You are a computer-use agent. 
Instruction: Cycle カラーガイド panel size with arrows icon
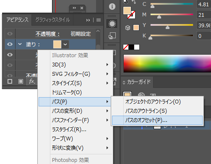[x=124, y=82]
